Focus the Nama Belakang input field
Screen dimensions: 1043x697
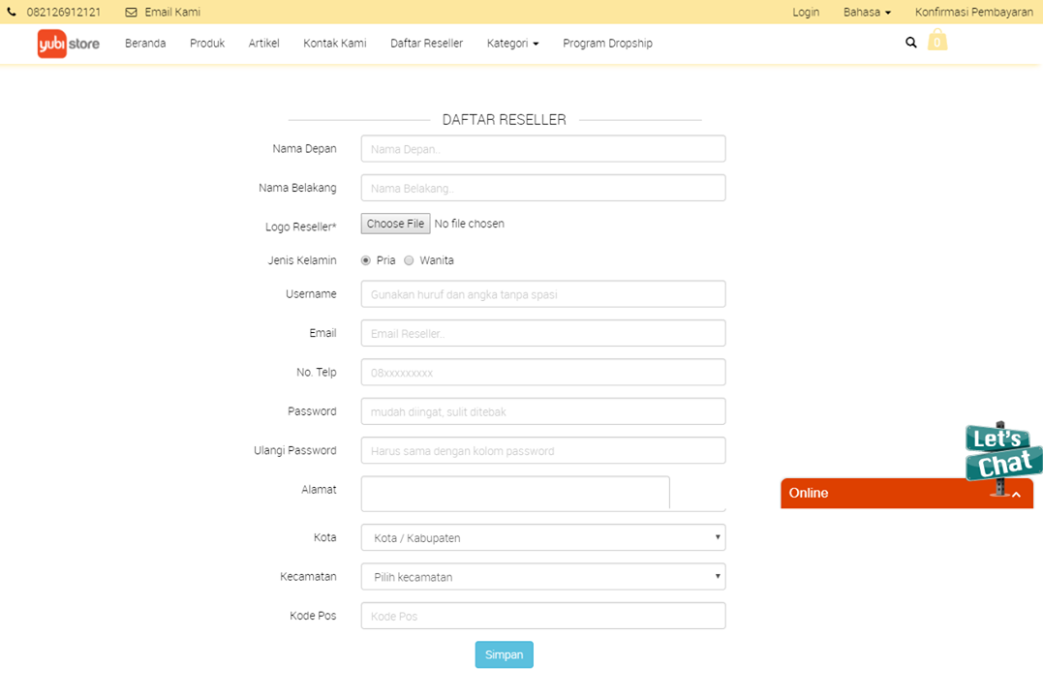click(542, 188)
